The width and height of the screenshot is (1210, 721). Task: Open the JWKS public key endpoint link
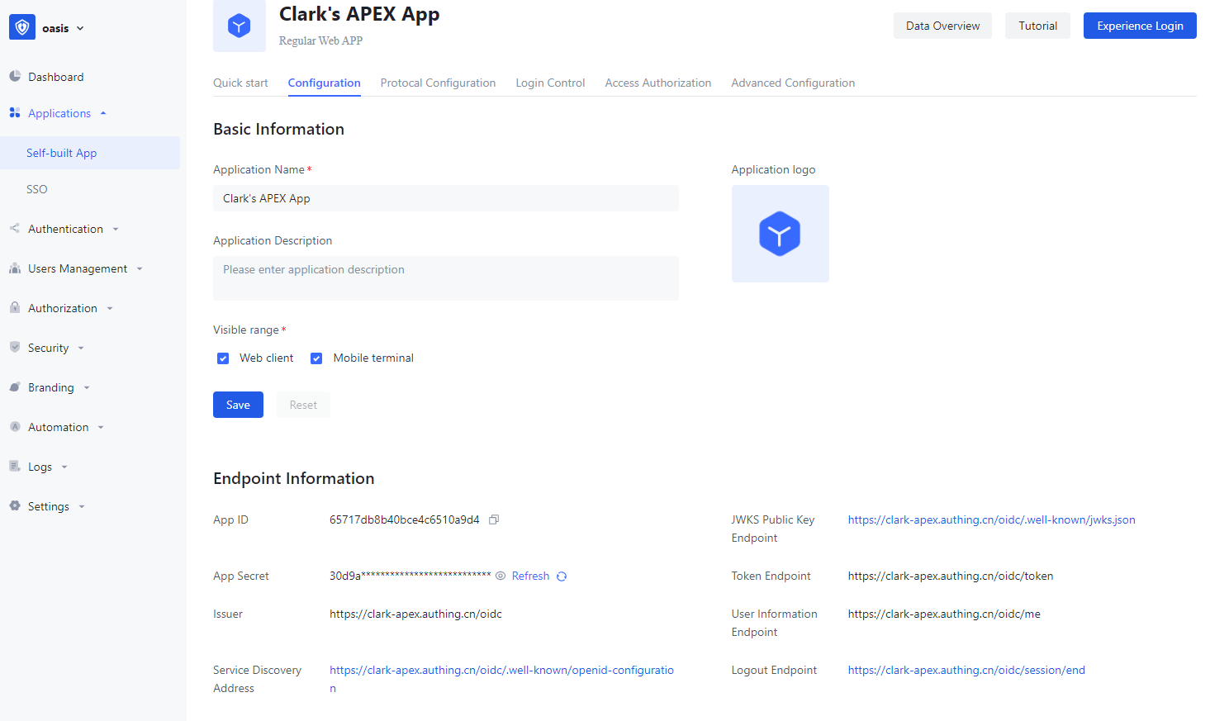point(991,519)
